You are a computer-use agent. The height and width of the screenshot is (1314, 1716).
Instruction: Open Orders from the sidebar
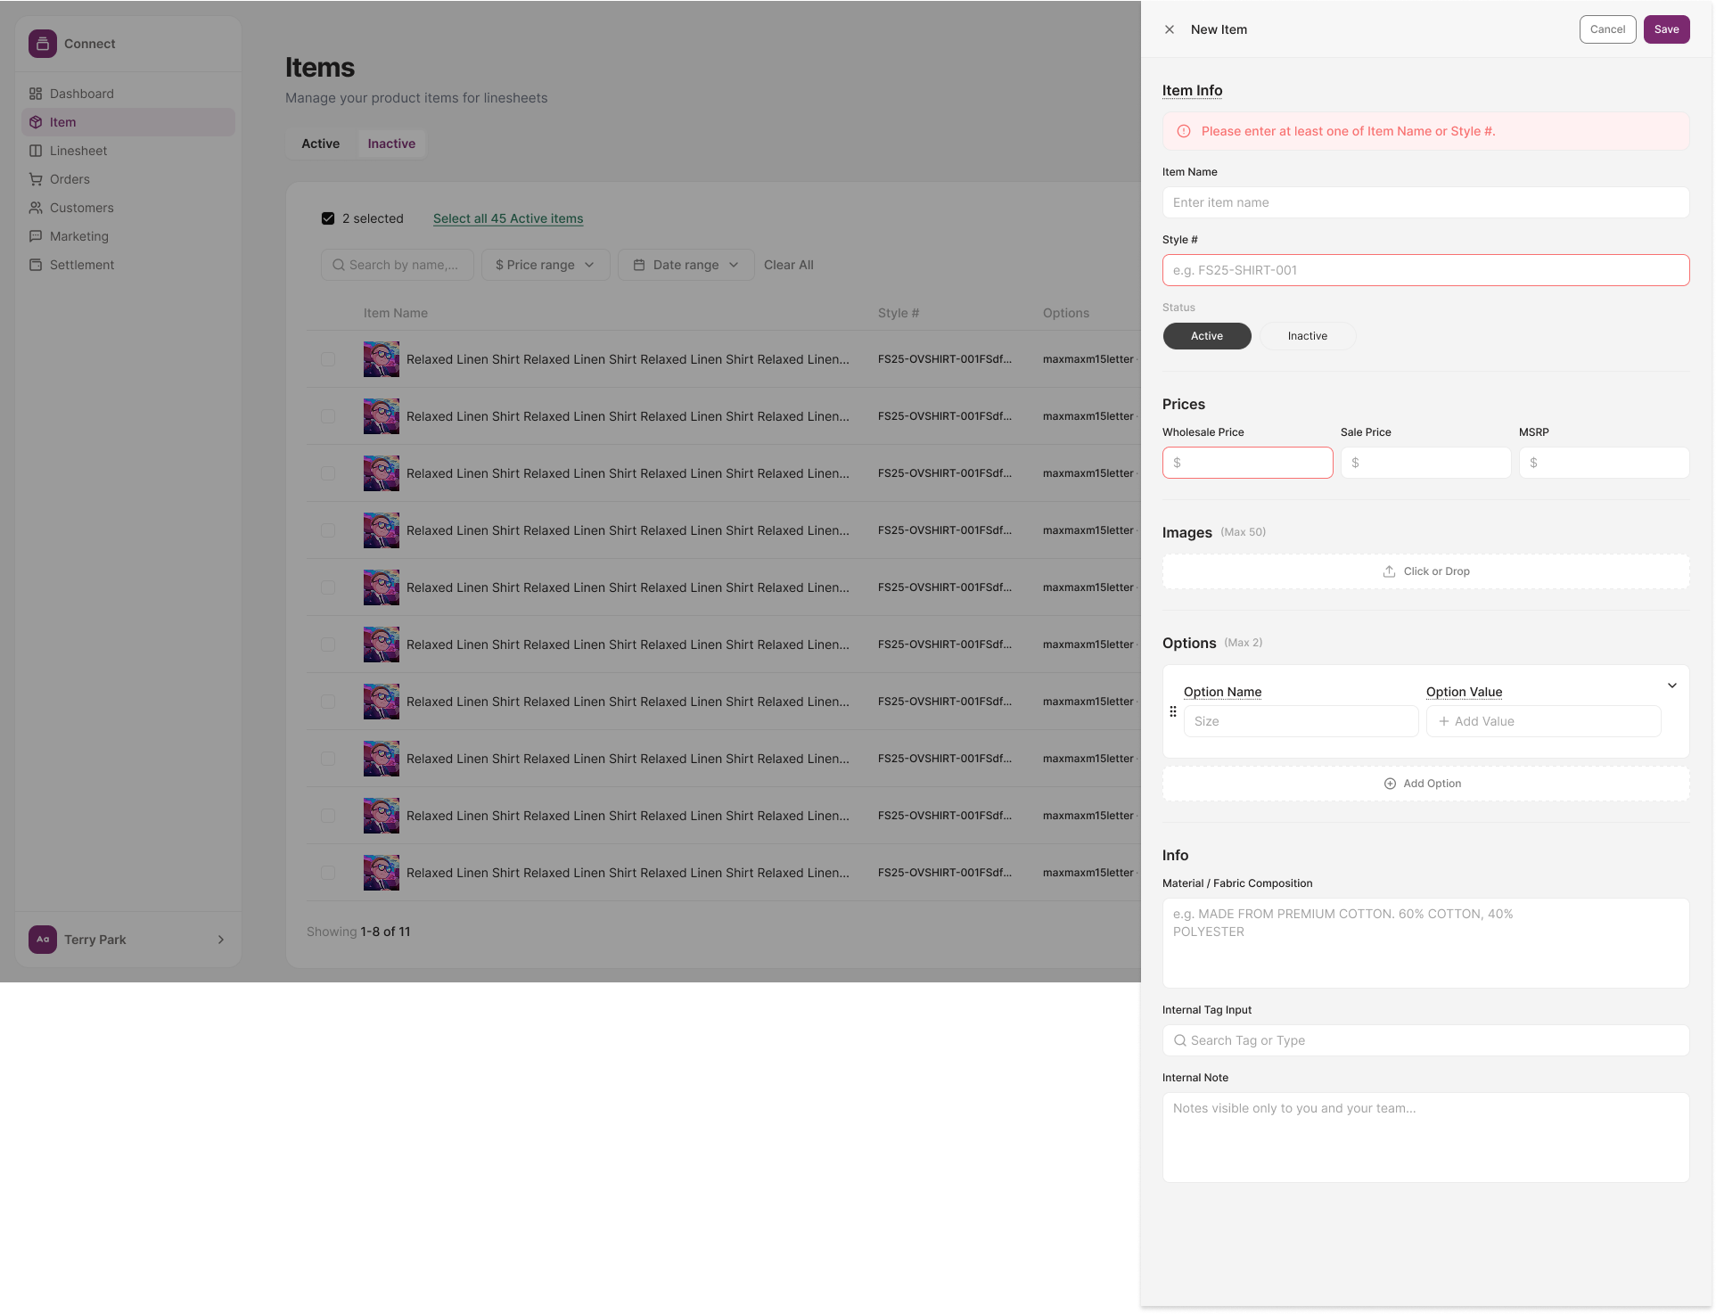pos(128,179)
